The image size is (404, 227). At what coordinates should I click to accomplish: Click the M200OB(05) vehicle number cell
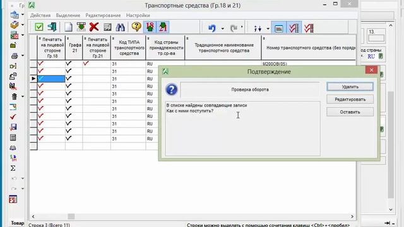point(309,64)
